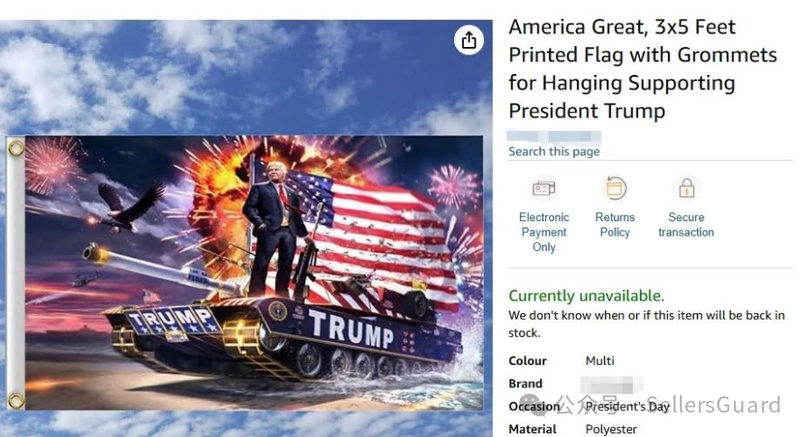The width and height of the screenshot is (807, 437).
Task: Open the Returns Policy text link
Action: tap(615, 225)
